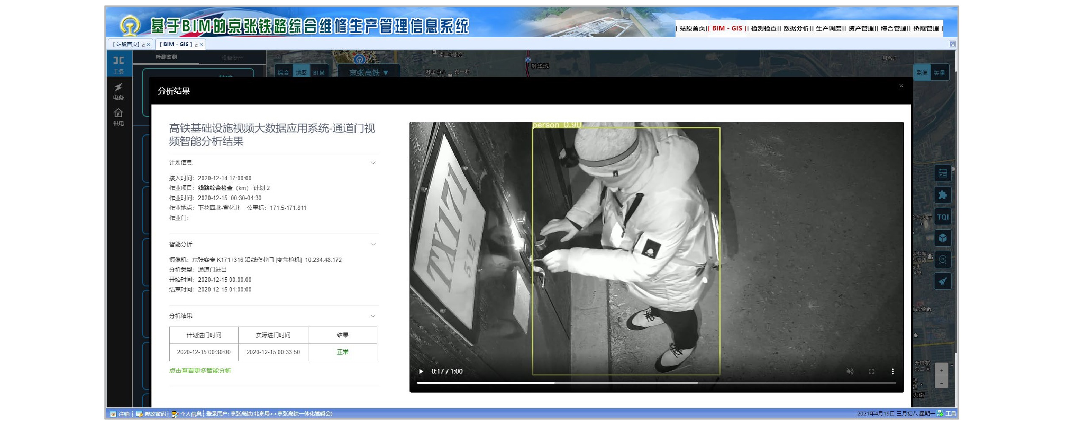Open the 工具 item in status bar
The image size is (1066, 426).
[947, 413]
